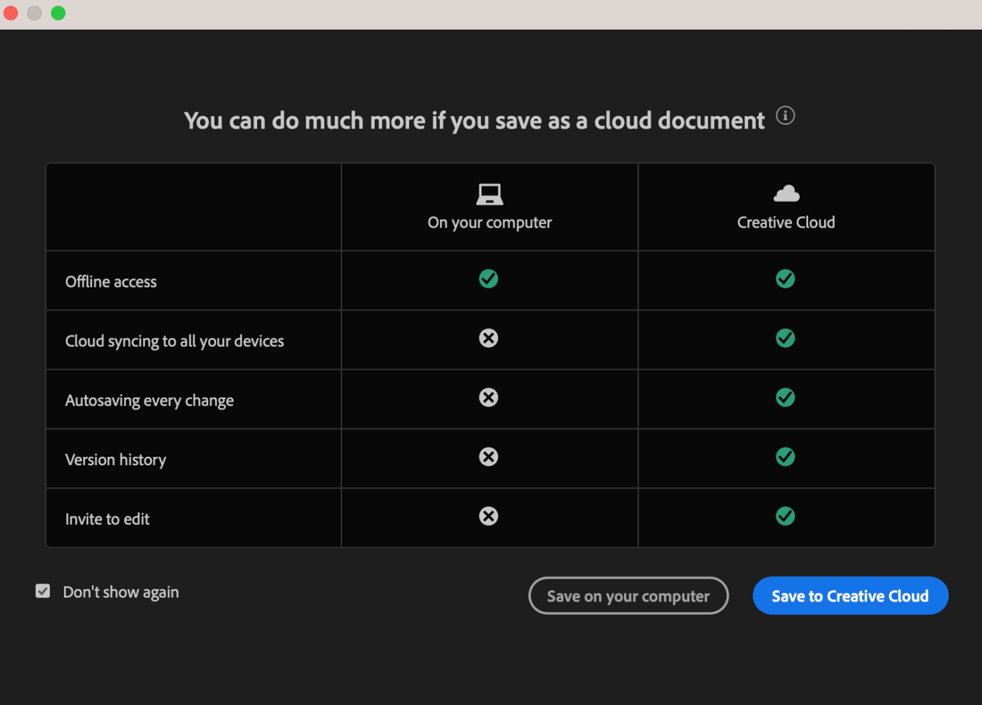
Task: Select the Creative Cloud column header text
Action: pos(786,222)
